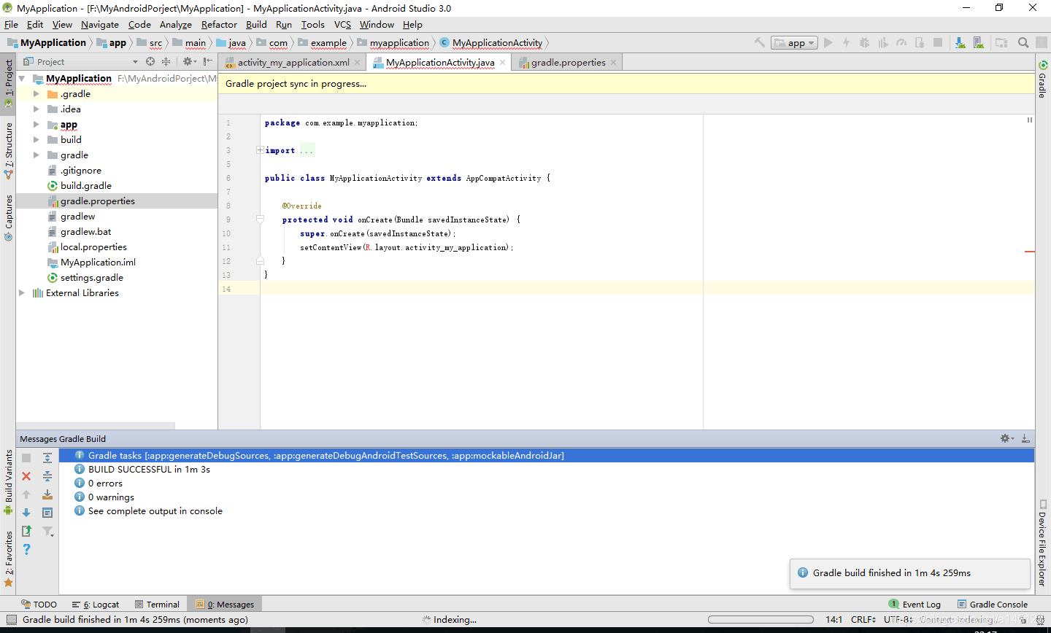Expand the app module folder
Screen dimensions: 1051x633
click(x=36, y=125)
